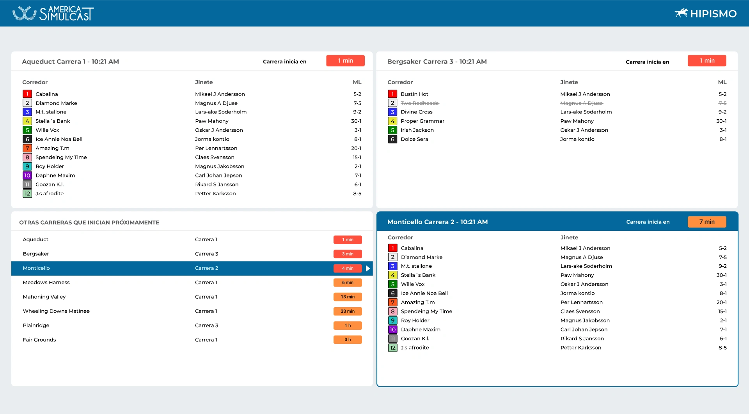
Task: Click Plainridge 1 h time badge
Action: coord(348,326)
